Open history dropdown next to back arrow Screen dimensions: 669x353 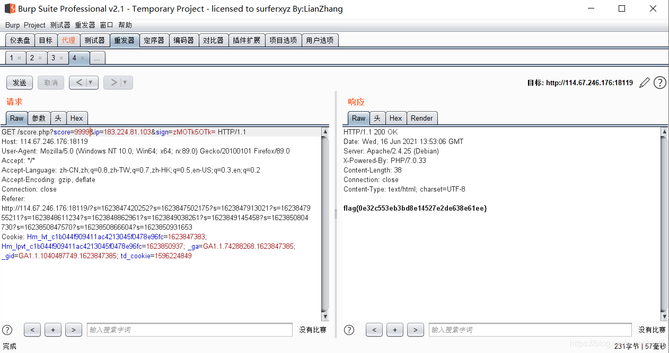[92, 83]
